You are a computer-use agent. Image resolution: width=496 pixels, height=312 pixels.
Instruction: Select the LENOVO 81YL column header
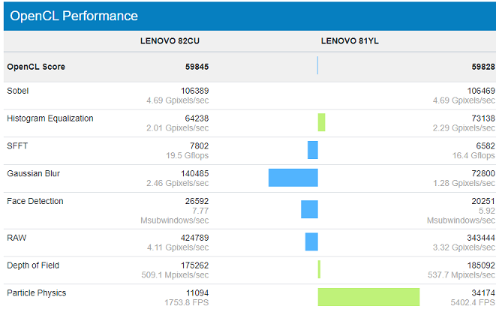pyautogui.click(x=350, y=41)
